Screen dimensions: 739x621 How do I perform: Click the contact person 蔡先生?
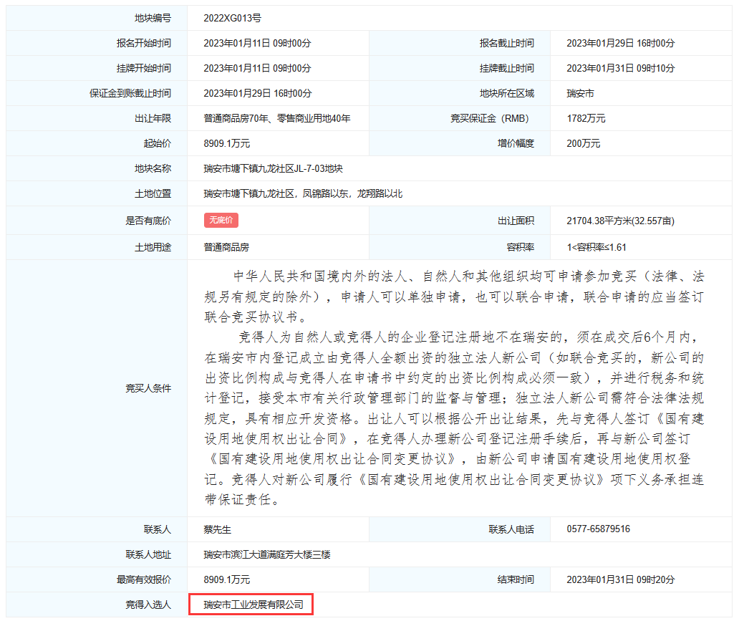(x=218, y=529)
